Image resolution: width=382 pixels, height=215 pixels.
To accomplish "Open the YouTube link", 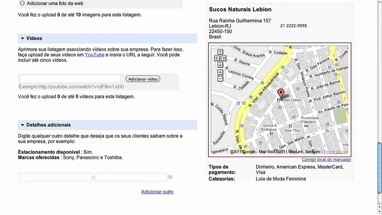I will pos(95,55).
